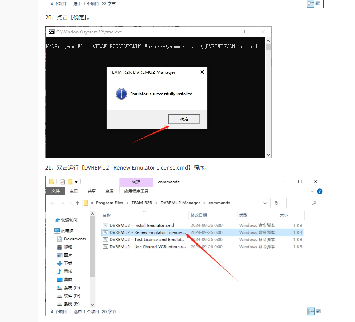Click the cmd window vertical scrollbar down arrow
355x322 pixels.
point(268,155)
